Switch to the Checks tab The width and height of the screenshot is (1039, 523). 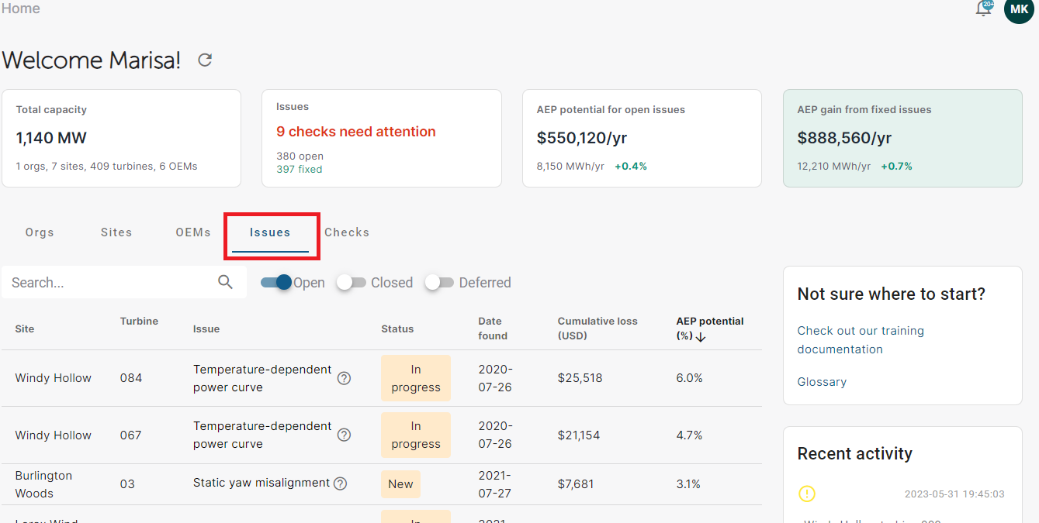point(347,232)
